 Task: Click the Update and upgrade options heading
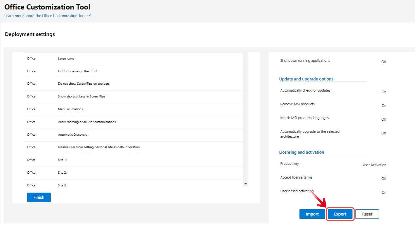tap(306, 79)
